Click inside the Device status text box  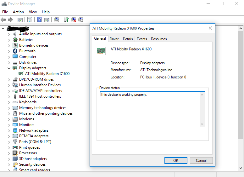pyautogui.click(x=150, y=109)
